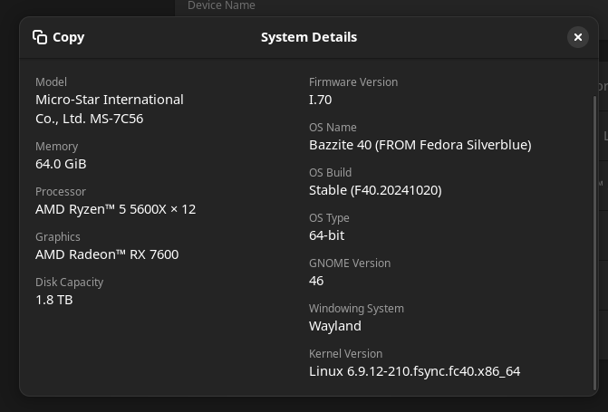Select the OS Build label

coord(331,173)
